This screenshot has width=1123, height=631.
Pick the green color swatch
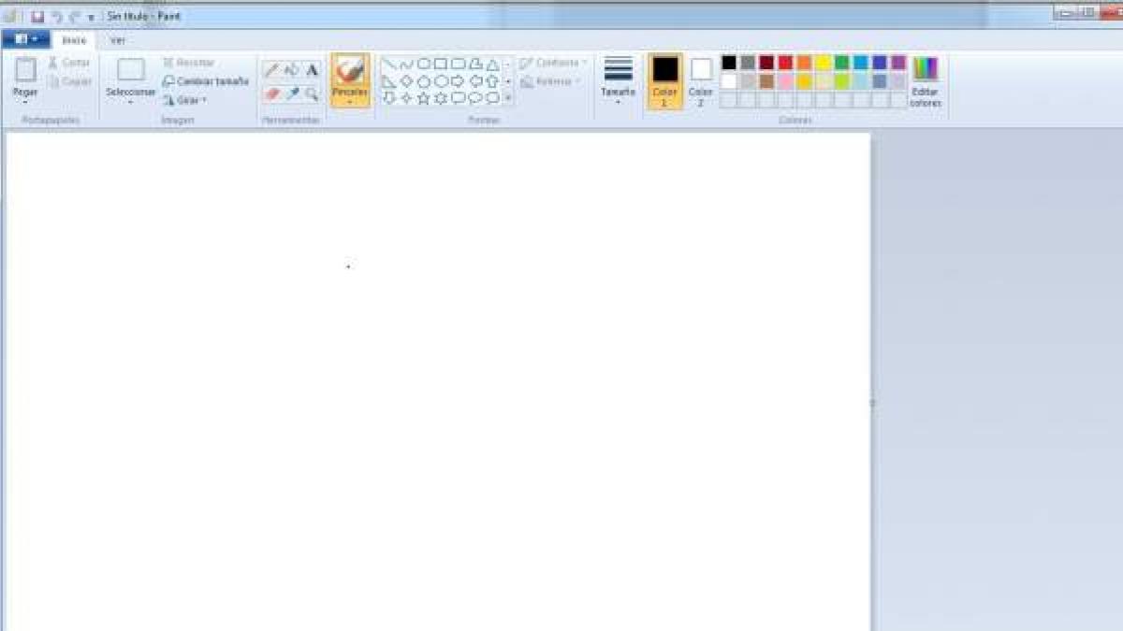842,63
